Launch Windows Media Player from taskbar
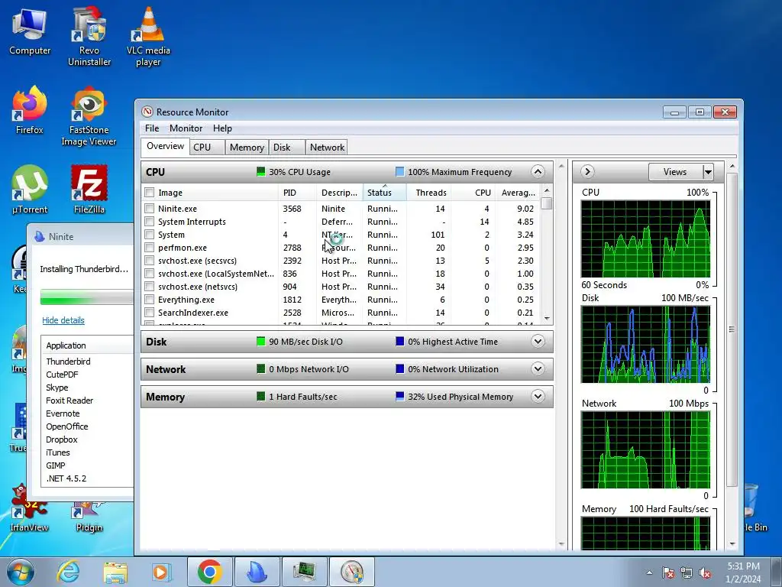This screenshot has width=782, height=587. (161, 572)
